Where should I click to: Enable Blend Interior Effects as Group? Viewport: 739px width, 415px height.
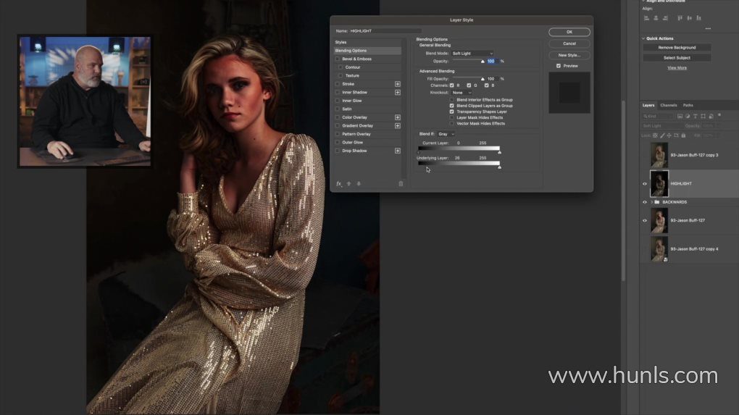(x=452, y=100)
